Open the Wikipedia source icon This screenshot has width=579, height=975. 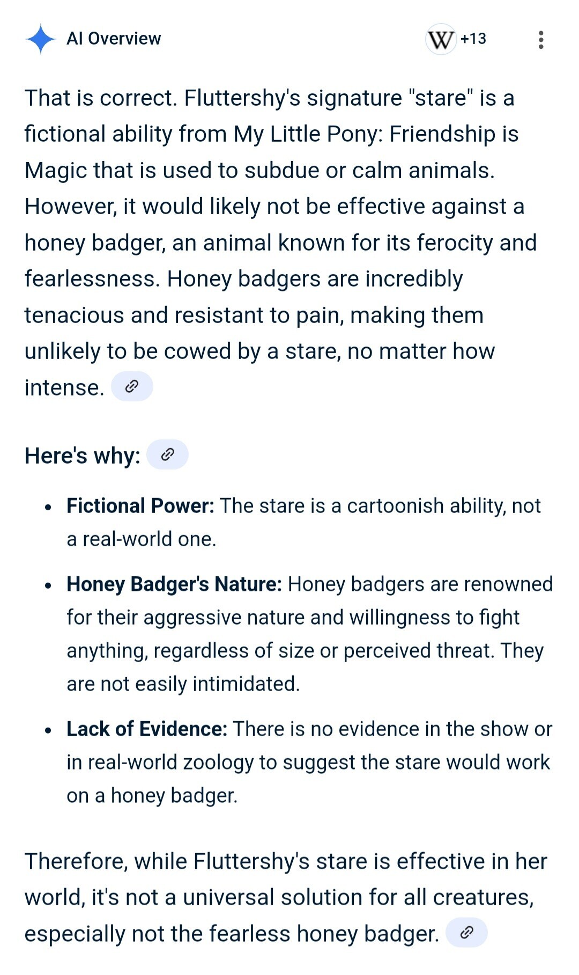click(x=441, y=39)
